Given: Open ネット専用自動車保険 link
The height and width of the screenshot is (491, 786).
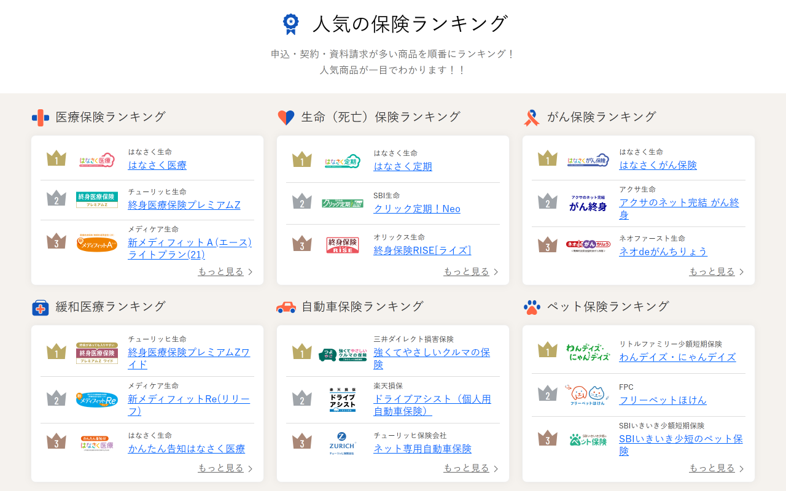Looking at the screenshot, I should tap(422, 449).
